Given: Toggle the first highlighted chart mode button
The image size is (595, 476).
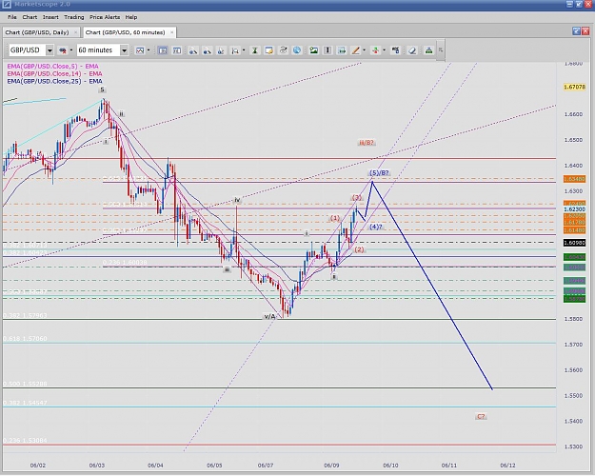Looking at the screenshot, I should (x=163, y=50).
